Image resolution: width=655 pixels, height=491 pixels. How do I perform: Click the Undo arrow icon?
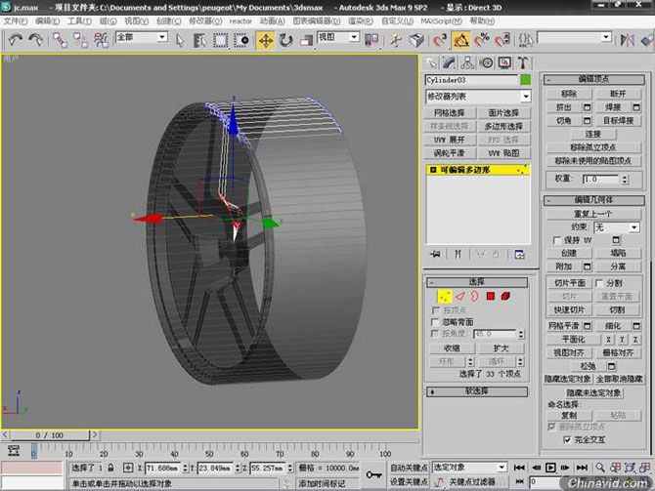tap(16, 40)
